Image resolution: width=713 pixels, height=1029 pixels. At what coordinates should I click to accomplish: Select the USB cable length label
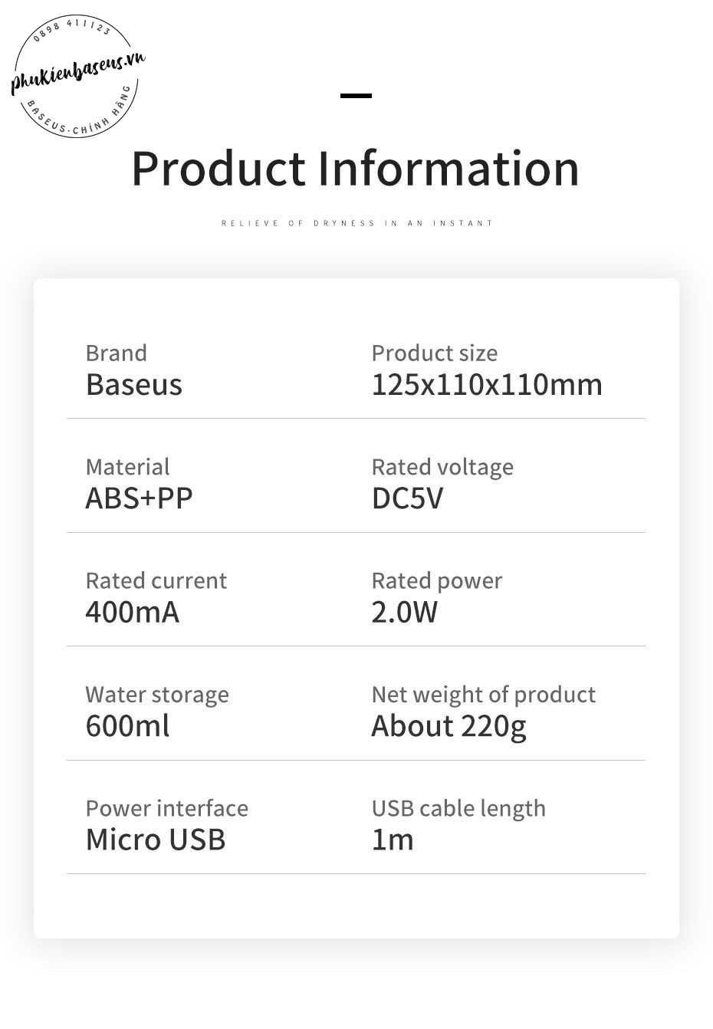458,808
